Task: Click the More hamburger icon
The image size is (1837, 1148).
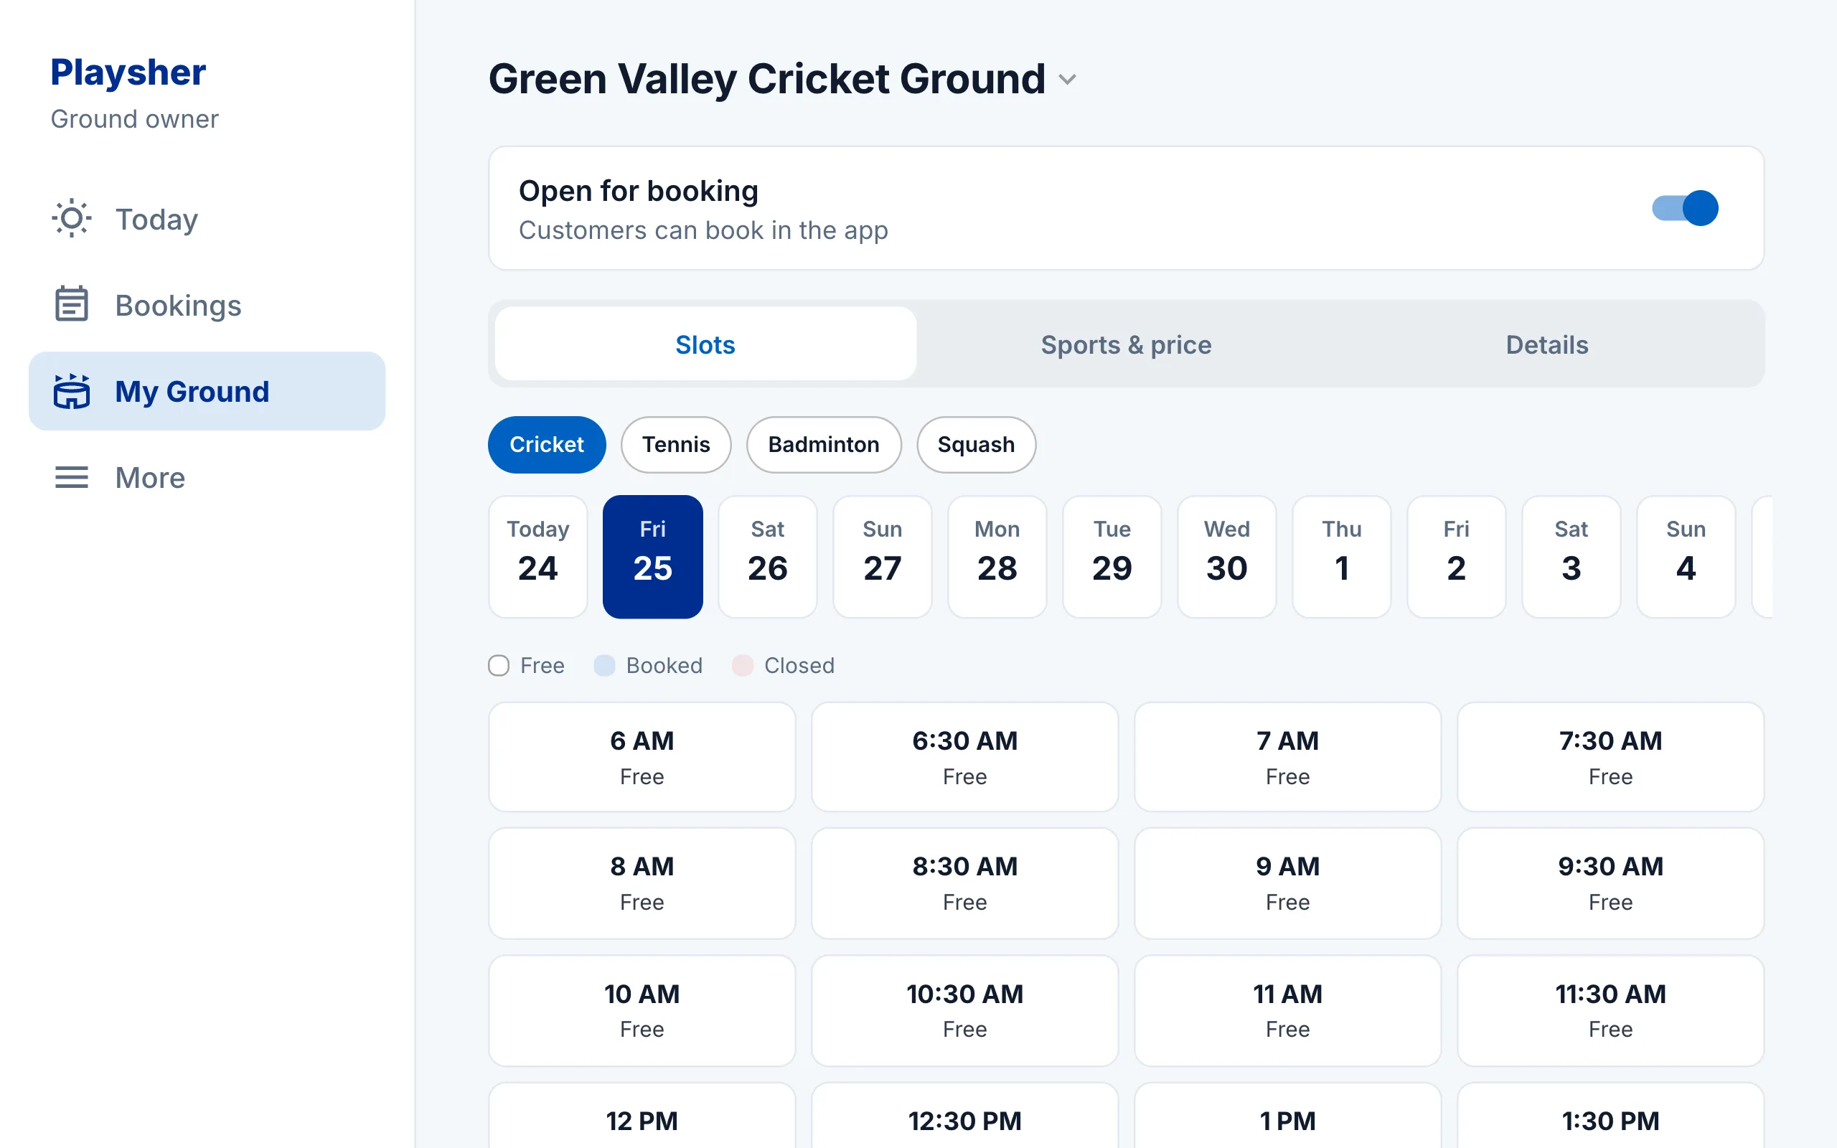Action: (71, 478)
